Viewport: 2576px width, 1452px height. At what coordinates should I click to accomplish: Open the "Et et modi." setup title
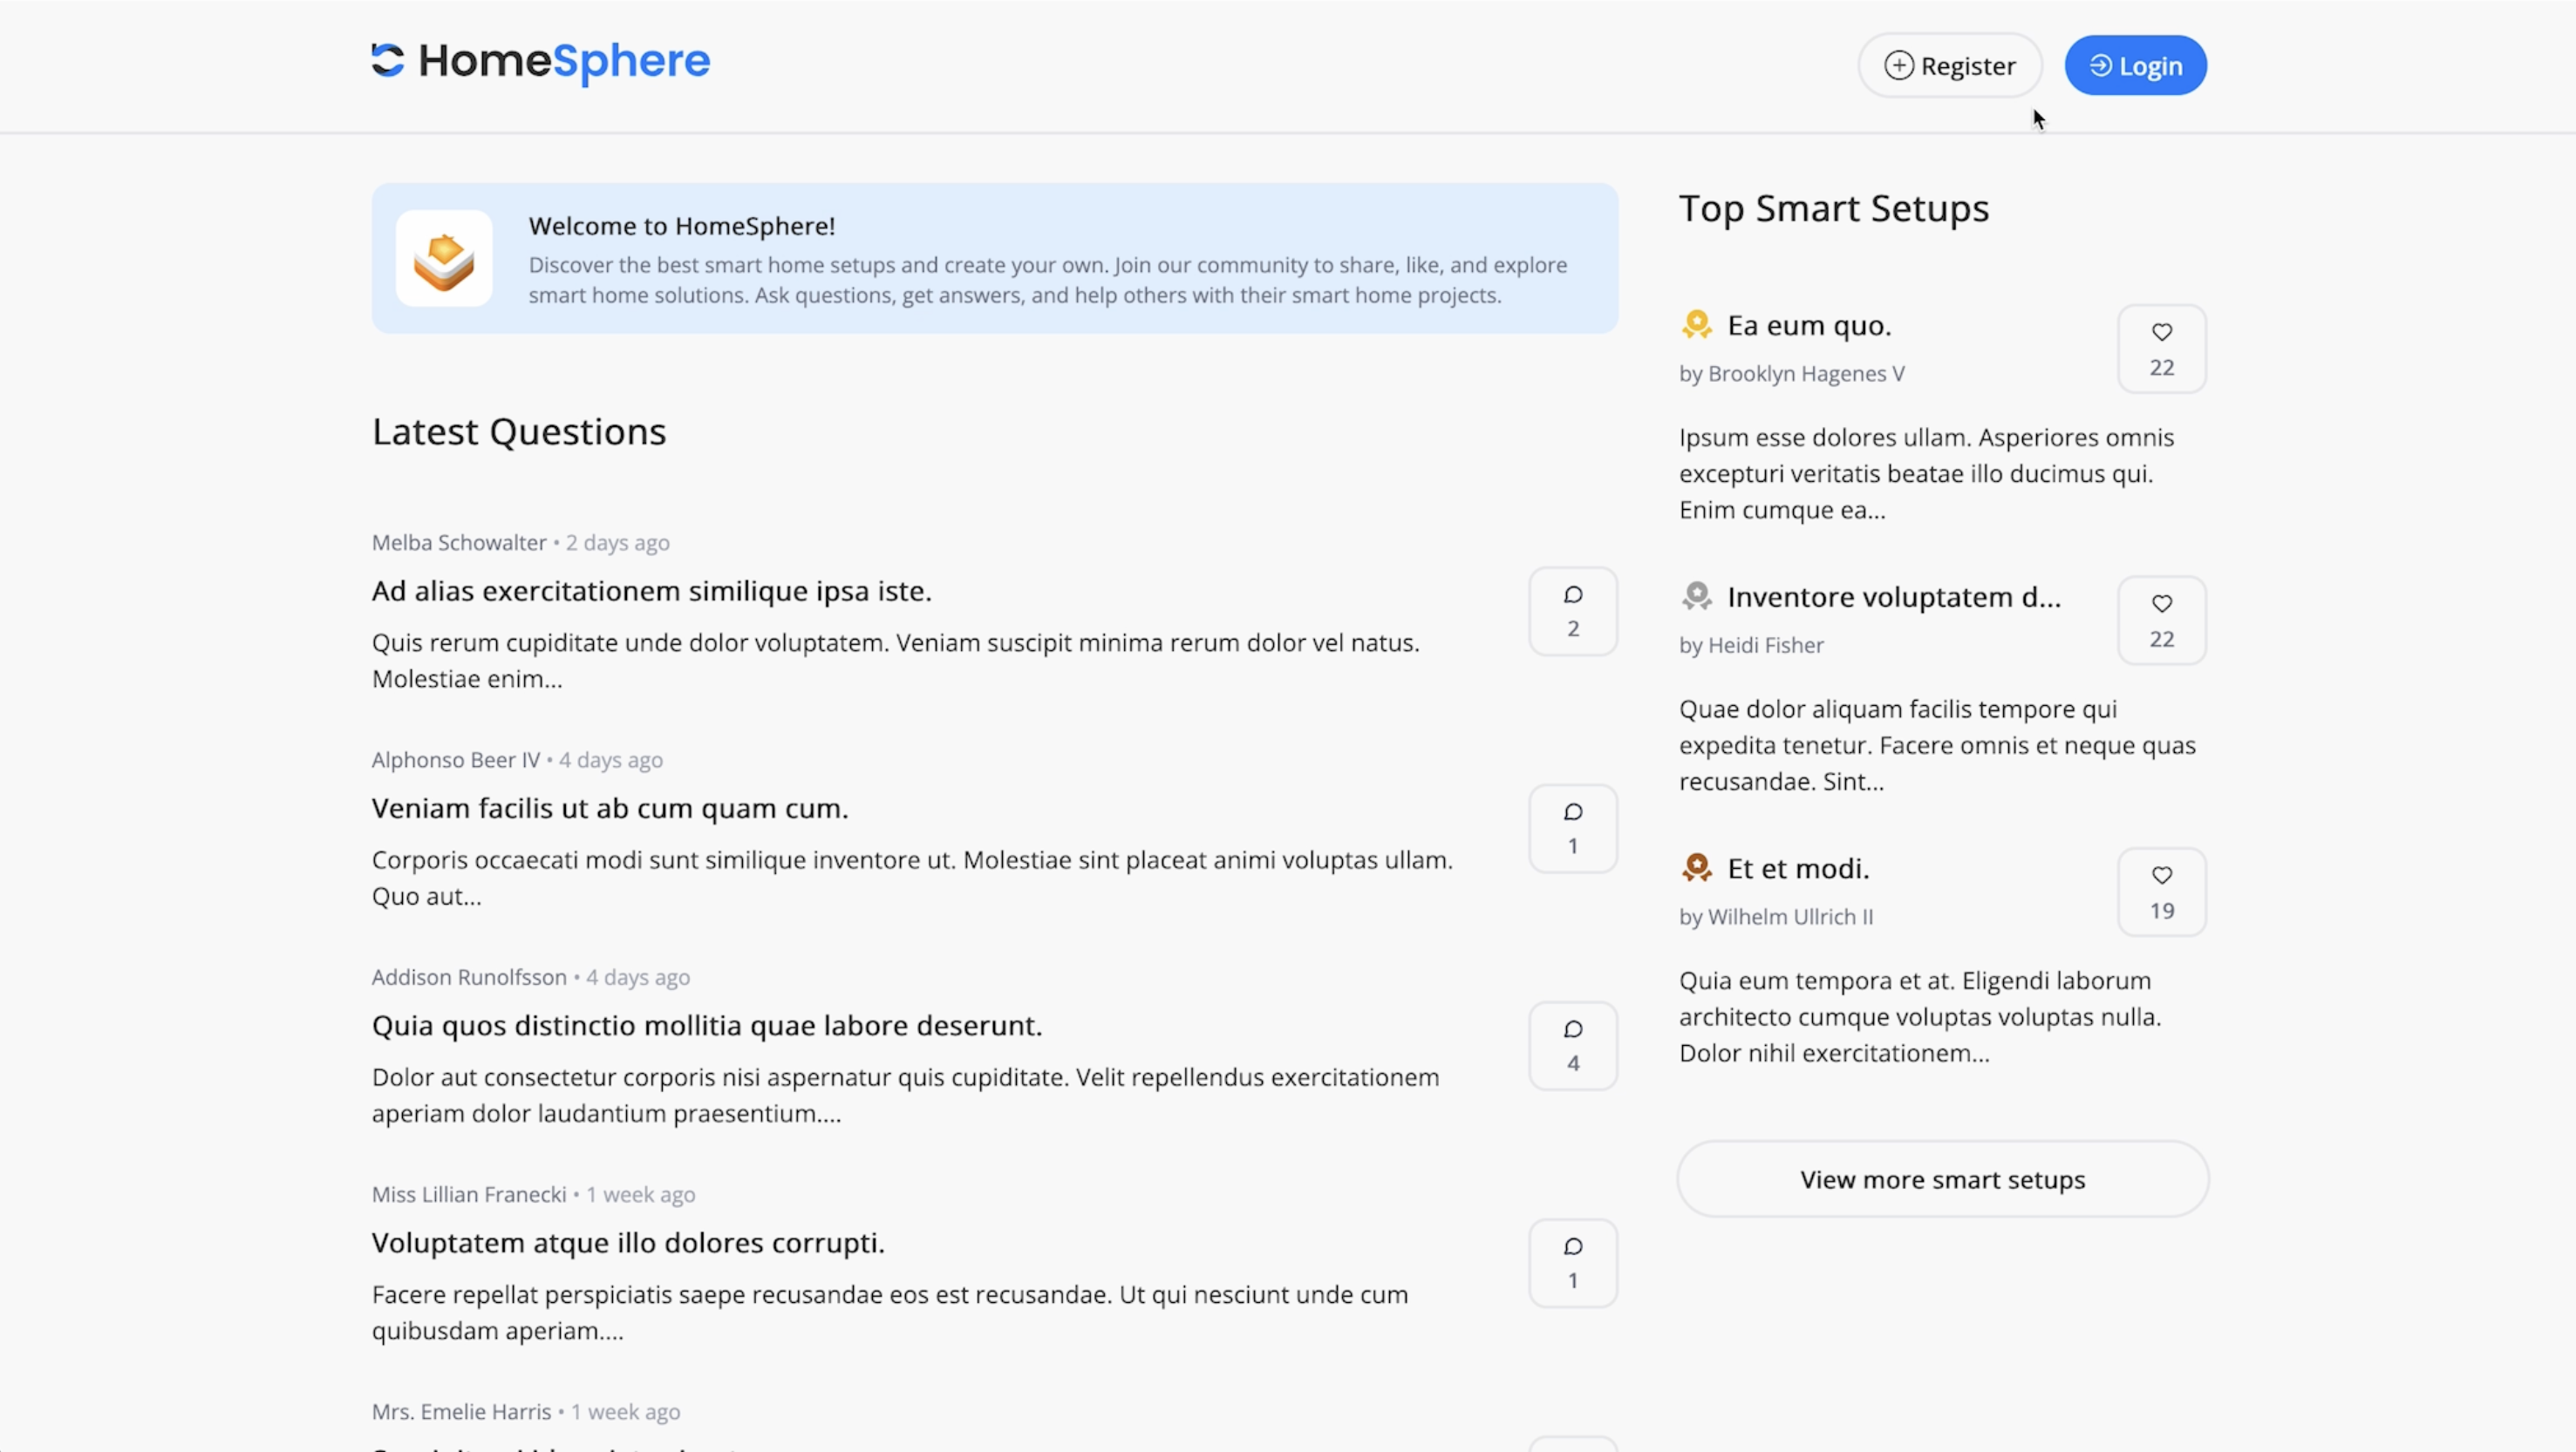pyautogui.click(x=1798, y=870)
